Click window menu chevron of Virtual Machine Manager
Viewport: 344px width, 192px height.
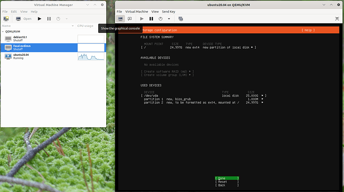88,5
